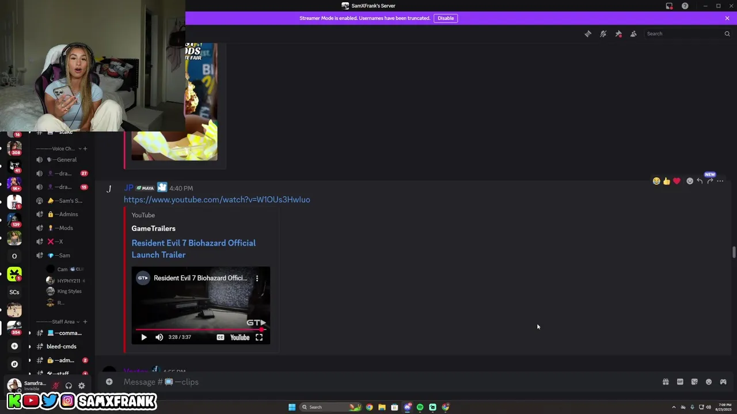Open the sticker picker
Screen dimensions: 737x414
(x=694, y=382)
